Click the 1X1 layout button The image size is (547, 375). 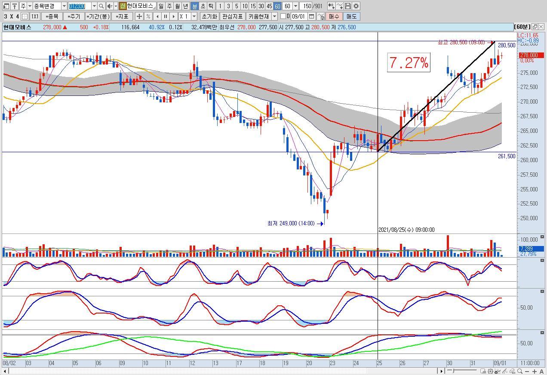pyautogui.click(x=35, y=16)
